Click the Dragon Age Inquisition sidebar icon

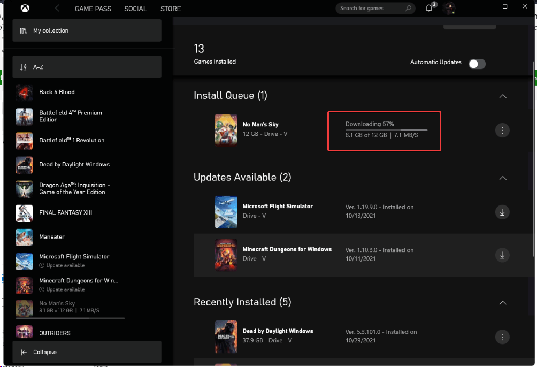[24, 189]
